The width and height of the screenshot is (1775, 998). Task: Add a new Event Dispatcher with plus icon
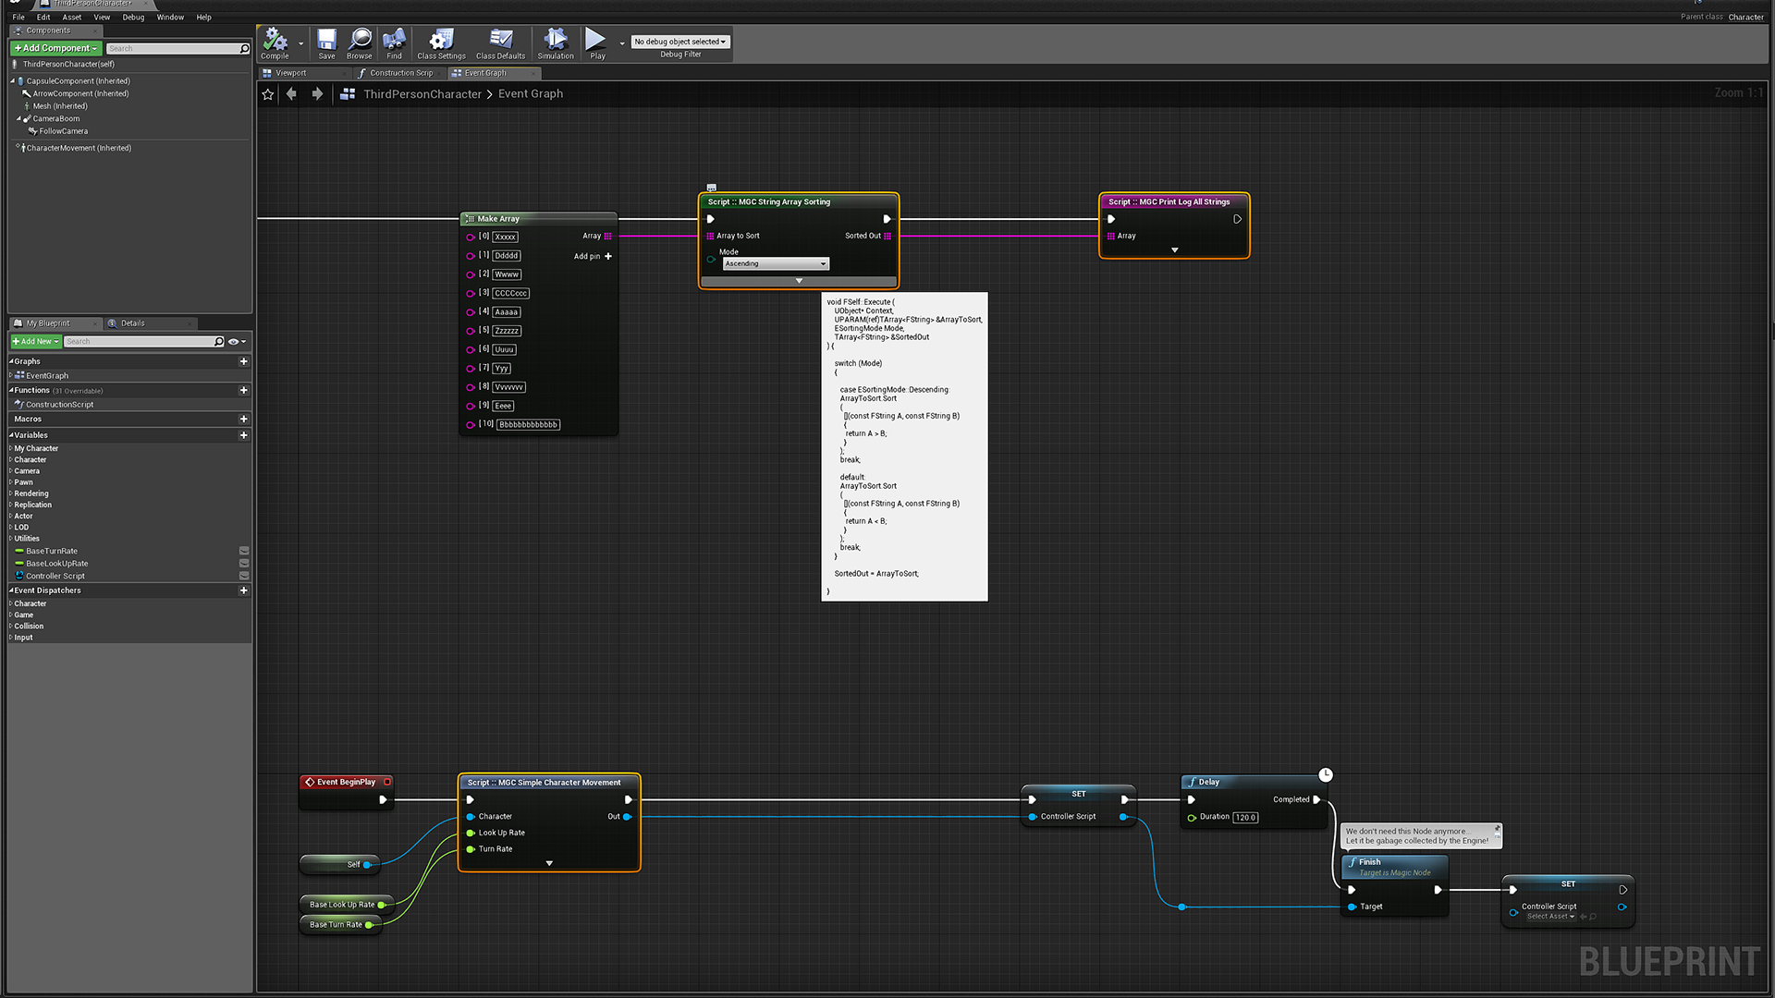(244, 590)
